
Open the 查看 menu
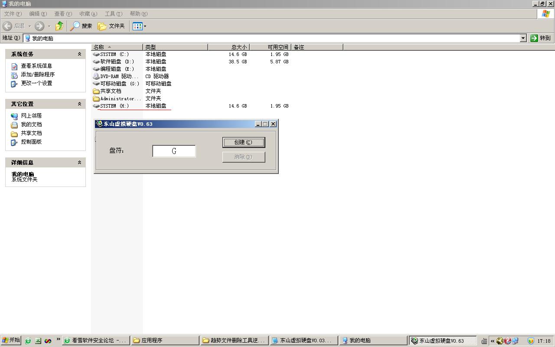[x=63, y=14]
